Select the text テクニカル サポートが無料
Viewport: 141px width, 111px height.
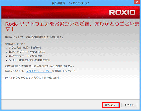click(x=25, y=48)
